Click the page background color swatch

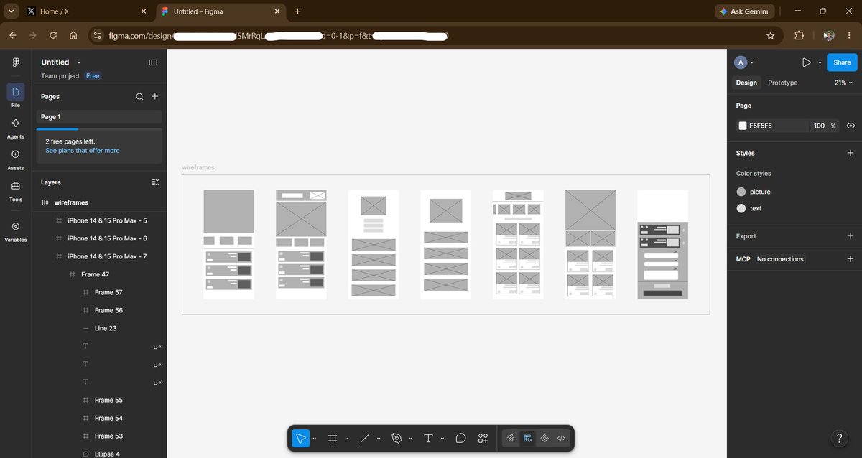743,126
